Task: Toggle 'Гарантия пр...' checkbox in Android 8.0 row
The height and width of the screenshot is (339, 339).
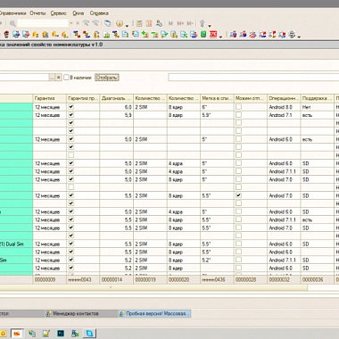Action: 71,107
